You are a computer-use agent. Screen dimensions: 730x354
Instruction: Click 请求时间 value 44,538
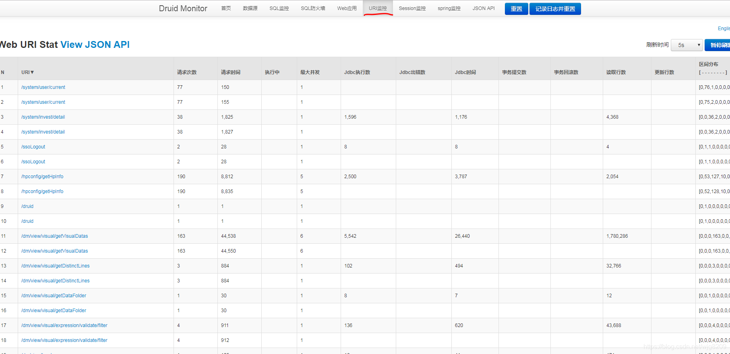click(x=228, y=236)
